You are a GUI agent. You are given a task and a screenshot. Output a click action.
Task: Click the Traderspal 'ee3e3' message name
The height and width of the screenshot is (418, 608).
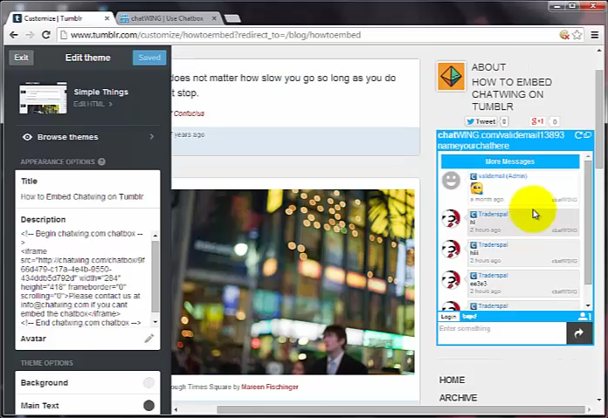tap(493, 276)
